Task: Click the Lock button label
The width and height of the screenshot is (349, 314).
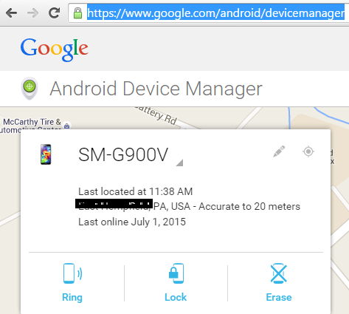Action: coord(176,297)
